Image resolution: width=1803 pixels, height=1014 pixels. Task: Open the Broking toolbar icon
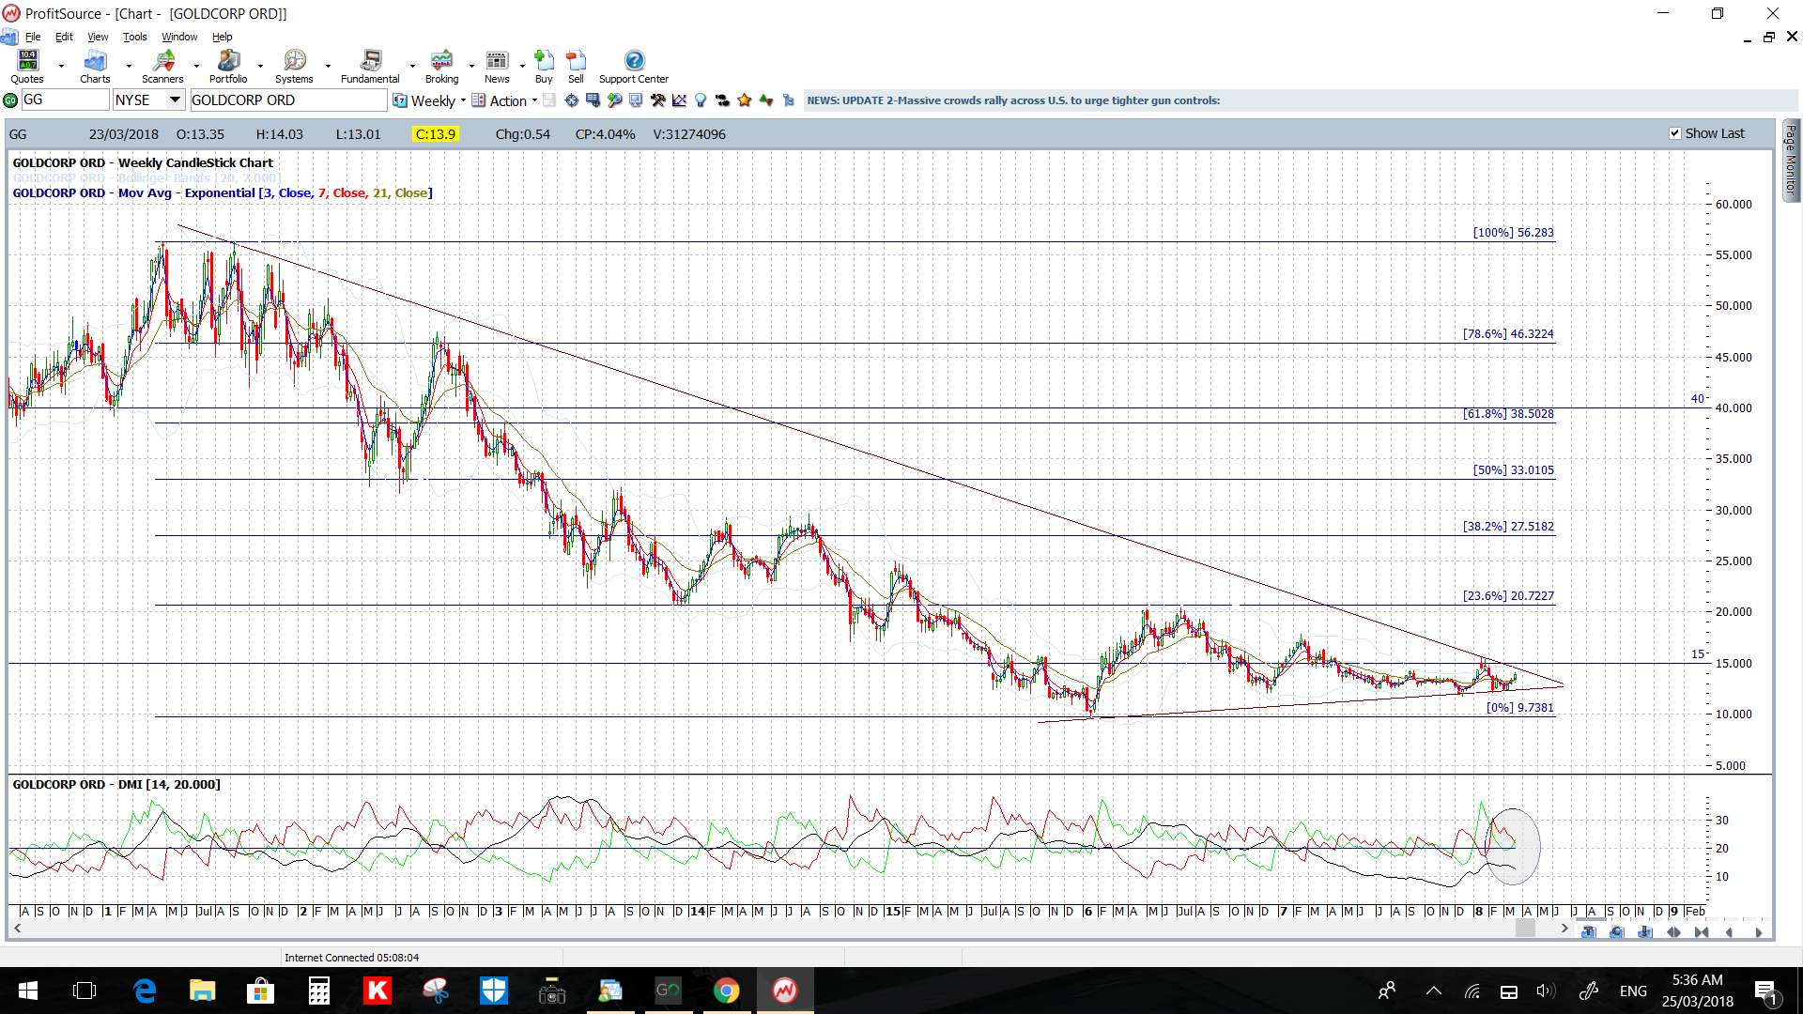(441, 60)
